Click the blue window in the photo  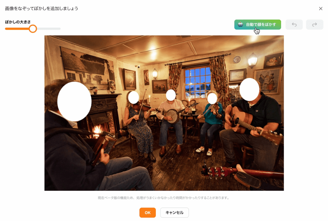(198, 83)
